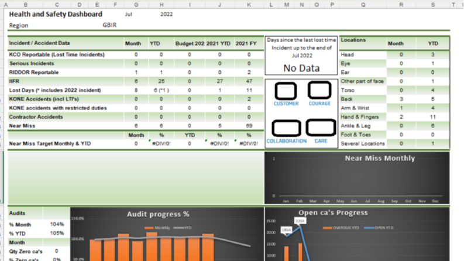Click the 2254 data label on Open ca's chart
This screenshot has height=261, width=464.
click(300, 221)
